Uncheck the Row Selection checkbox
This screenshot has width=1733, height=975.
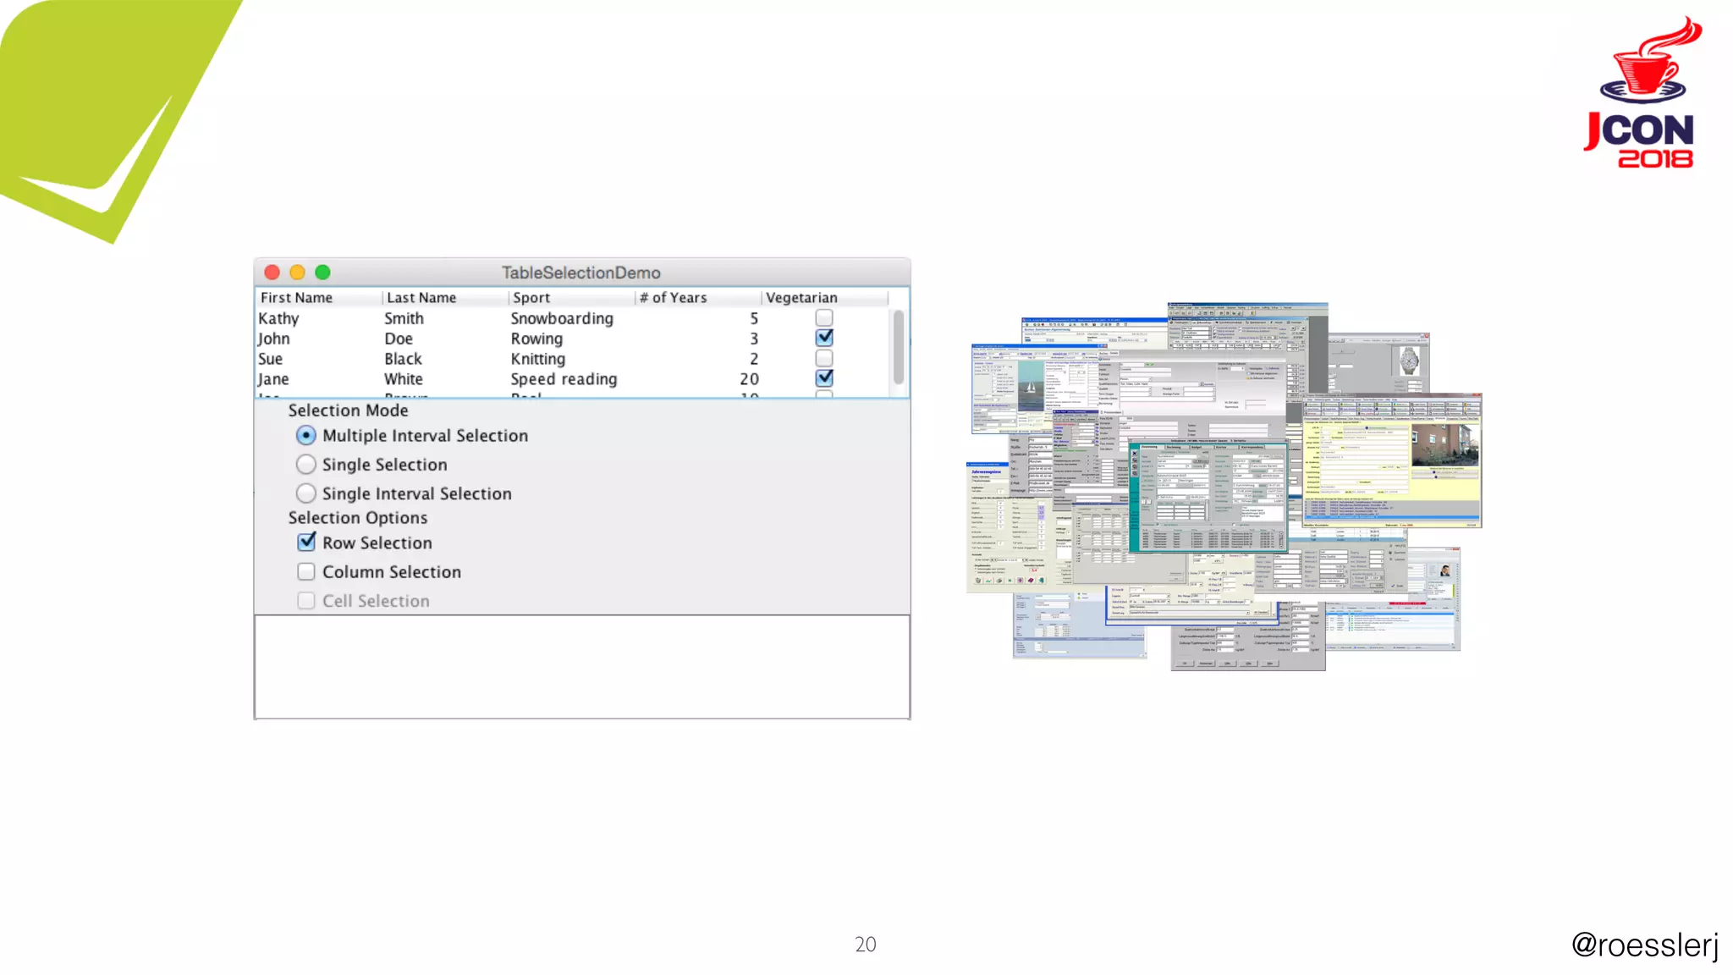click(306, 543)
